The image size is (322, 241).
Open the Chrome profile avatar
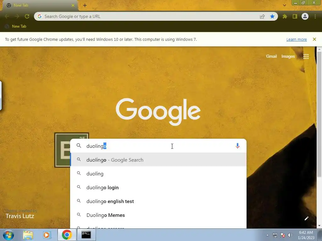305,16
